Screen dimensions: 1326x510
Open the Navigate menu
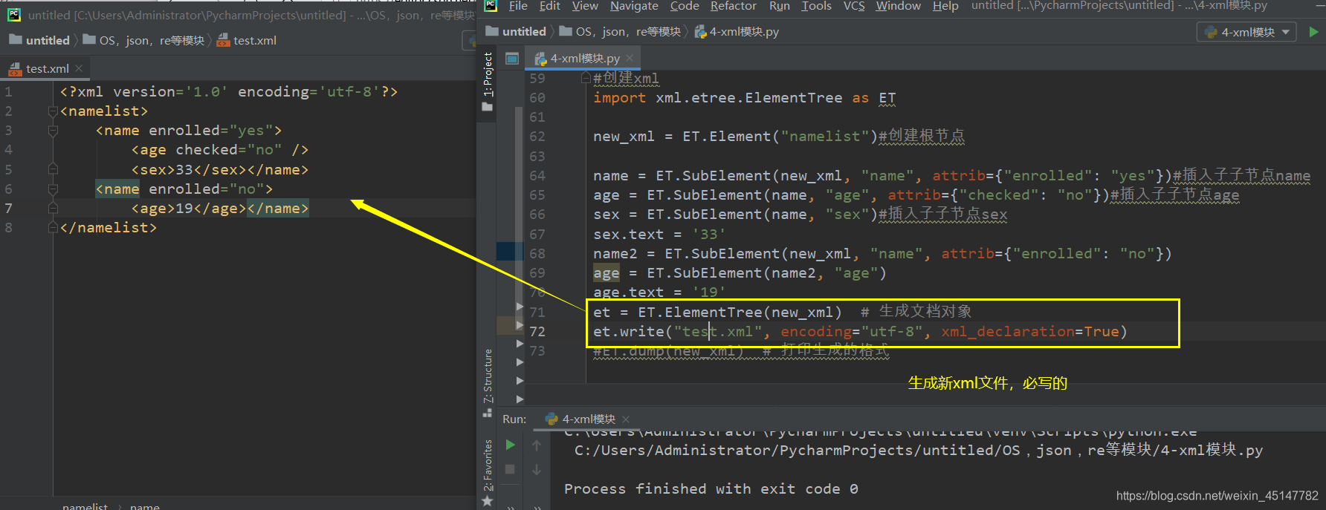coord(634,6)
